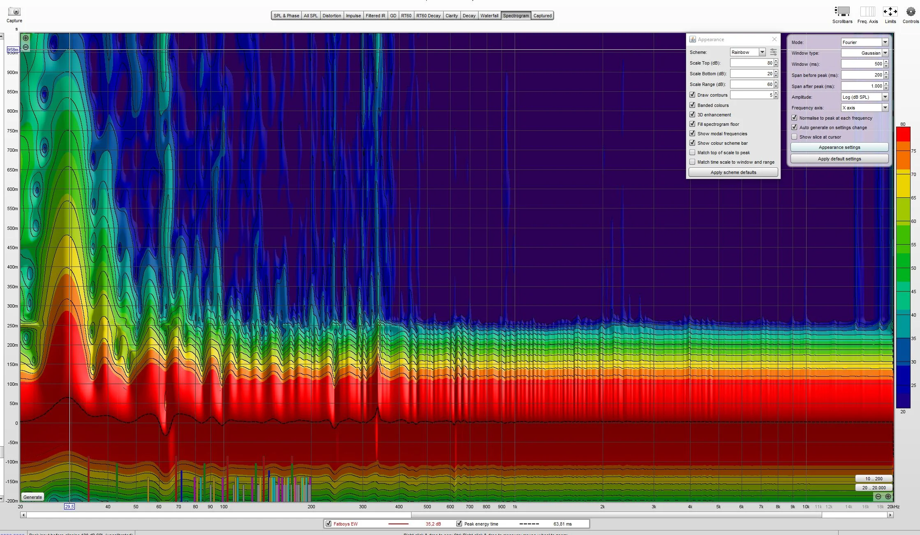Viewport: 920px width, 535px height.
Task: Click the Span after peak (ms) field
Action: tap(862, 86)
